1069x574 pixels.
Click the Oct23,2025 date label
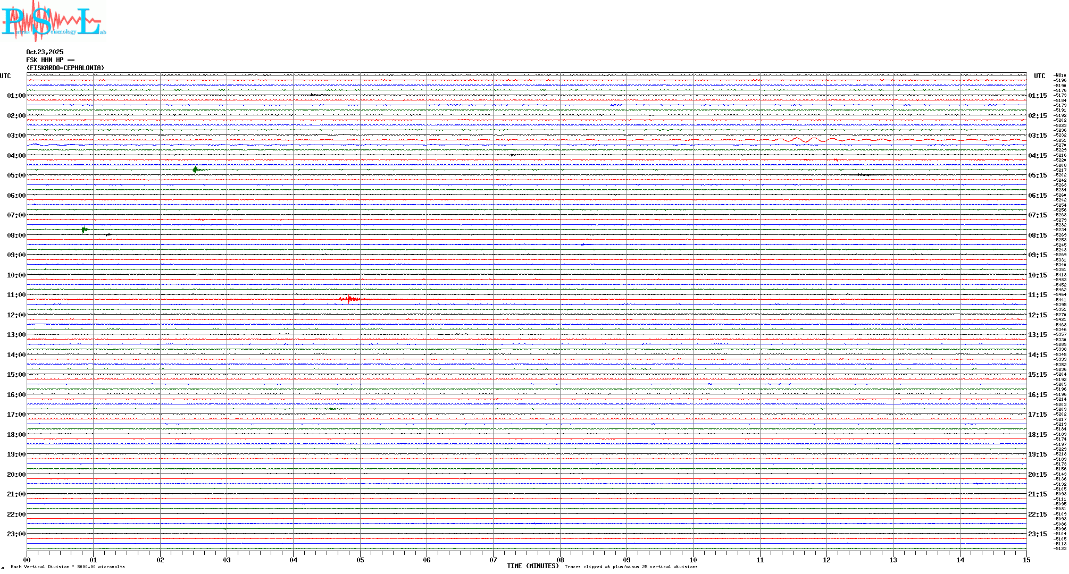pos(45,52)
